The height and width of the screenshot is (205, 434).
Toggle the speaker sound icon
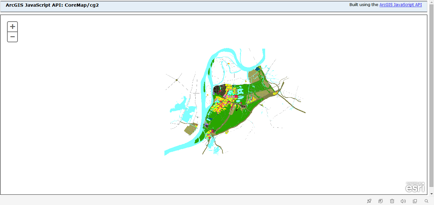coord(403,201)
